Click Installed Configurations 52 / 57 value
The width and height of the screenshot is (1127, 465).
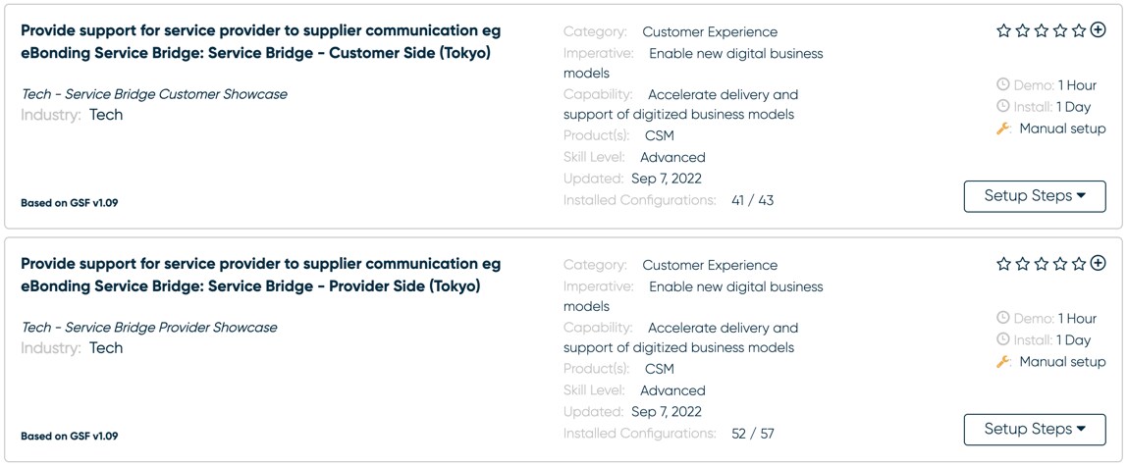(753, 434)
